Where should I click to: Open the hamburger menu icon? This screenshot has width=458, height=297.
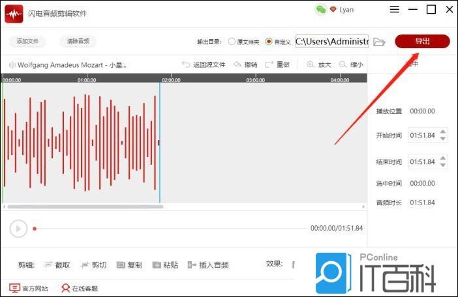click(x=394, y=9)
